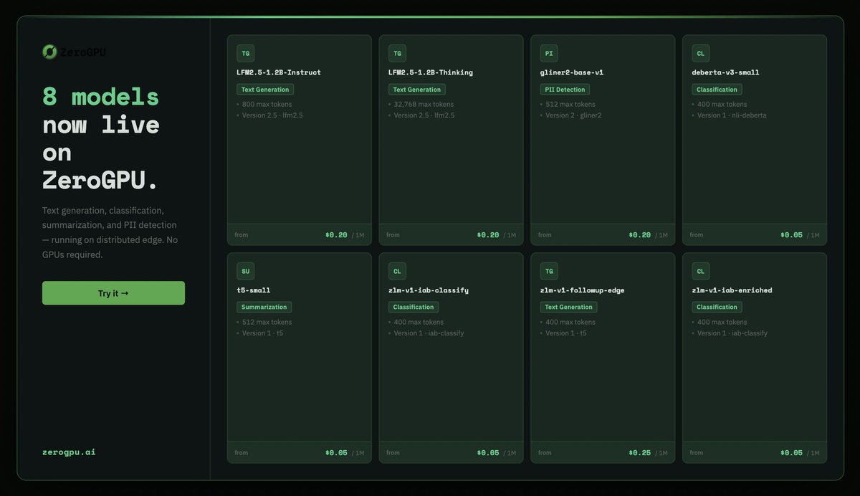Click the 8 models now live headline
The width and height of the screenshot is (860, 496).
click(x=101, y=138)
